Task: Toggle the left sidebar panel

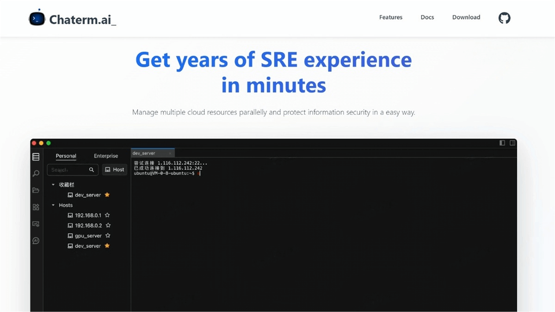Action: (502, 143)
